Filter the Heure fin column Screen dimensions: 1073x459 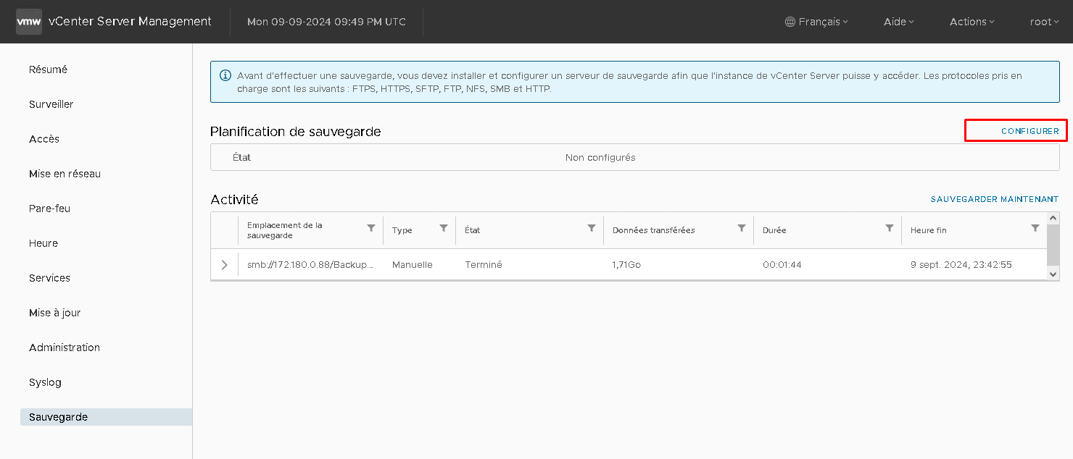click(x=1035, y=228)
